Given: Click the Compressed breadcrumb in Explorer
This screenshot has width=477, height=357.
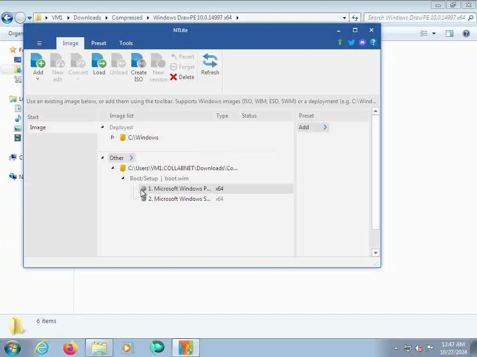Looking at the screenshot, I should pyautogui.click(x=127, y=18).
